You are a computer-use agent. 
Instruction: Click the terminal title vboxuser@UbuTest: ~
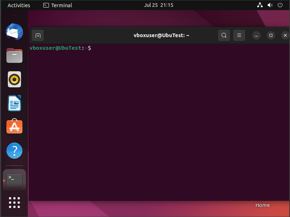pyautogui.click(x=161, y=35)
